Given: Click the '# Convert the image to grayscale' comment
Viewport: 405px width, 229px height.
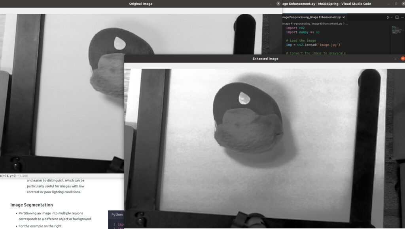Looking at the screenshot, I should [316, 53].
